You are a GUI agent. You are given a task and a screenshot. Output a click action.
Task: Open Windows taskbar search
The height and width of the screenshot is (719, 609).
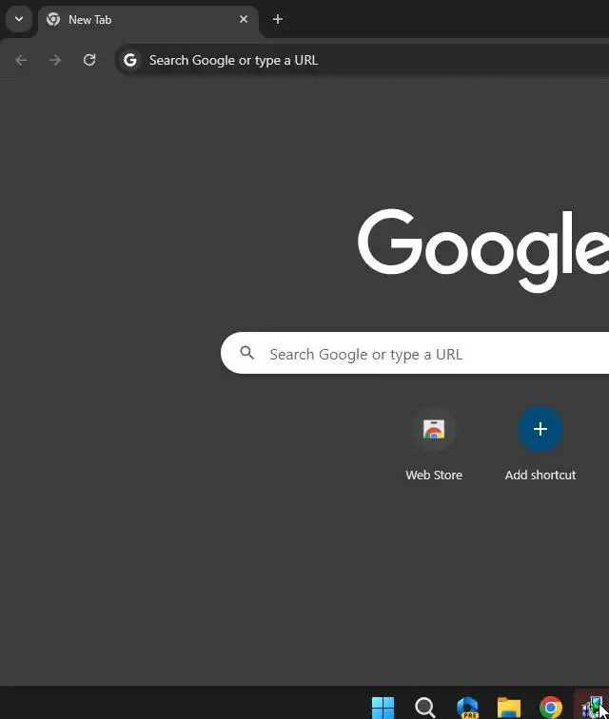(x=425, y=707)
